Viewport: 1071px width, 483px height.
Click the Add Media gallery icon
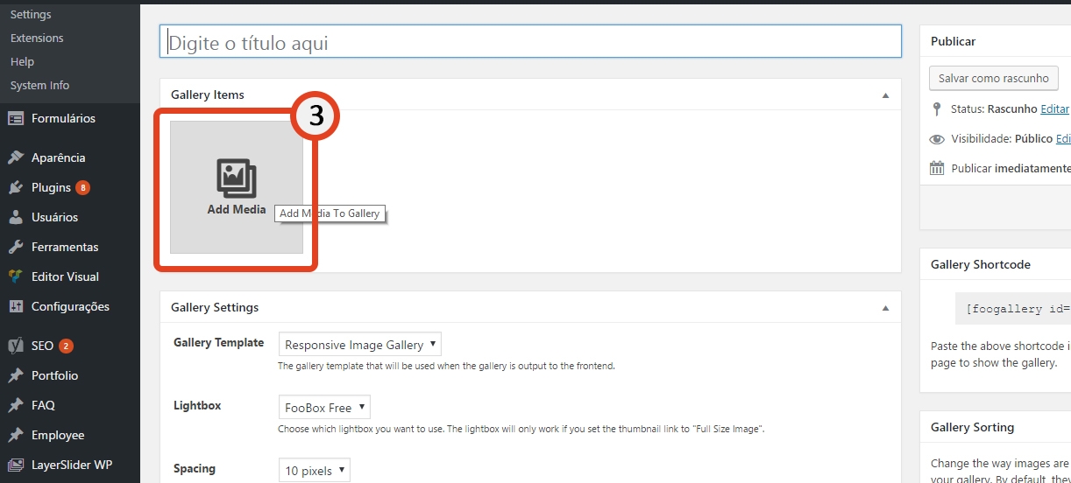(x=237, y=178)
